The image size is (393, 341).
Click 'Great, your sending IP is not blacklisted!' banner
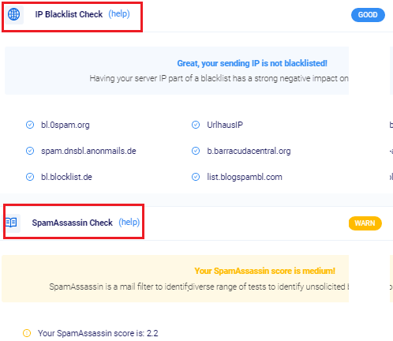pyautogui.click(x=252, y=63)
